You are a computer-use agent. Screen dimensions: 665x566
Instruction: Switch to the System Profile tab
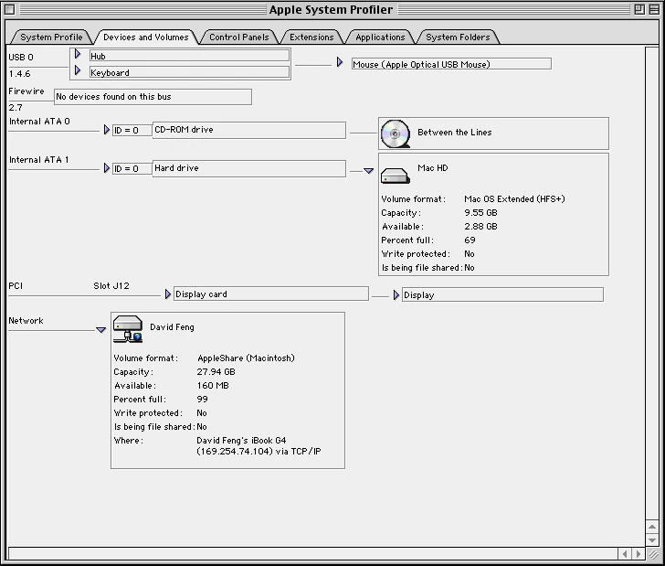(x=51, y=37)
